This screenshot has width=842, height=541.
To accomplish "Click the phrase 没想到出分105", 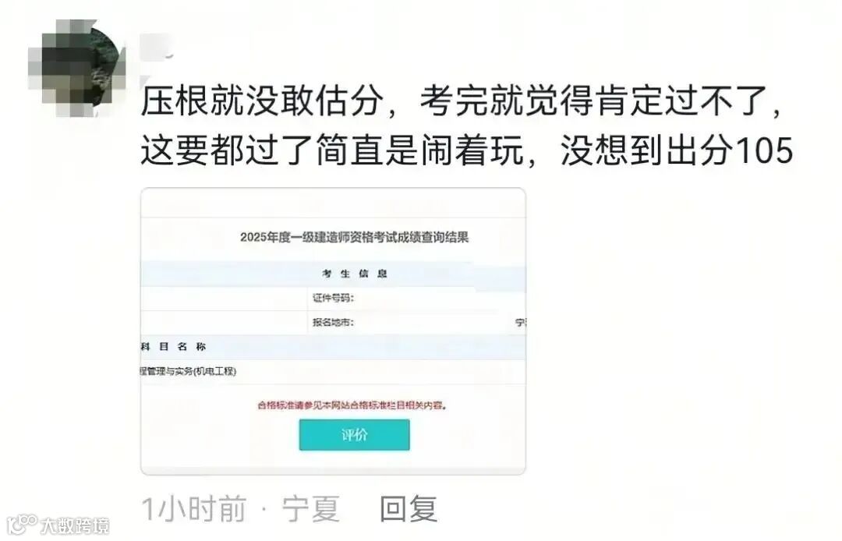I will point(677,149).
